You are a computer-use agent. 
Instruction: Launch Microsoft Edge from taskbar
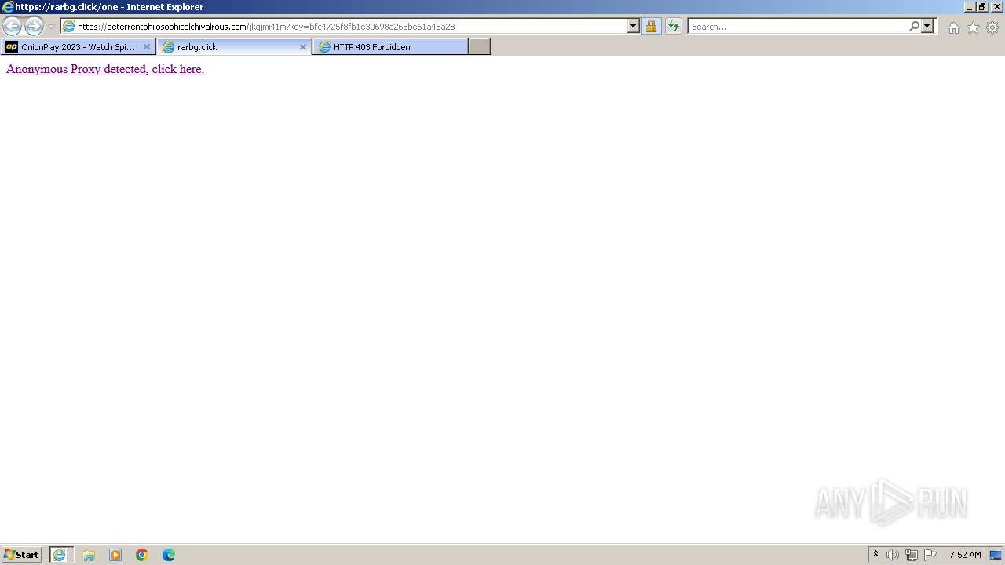(x=169, y=555)
